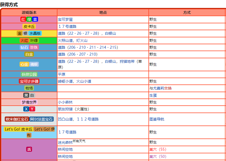Open the 牧场 version badge

[x=29, y=88]
